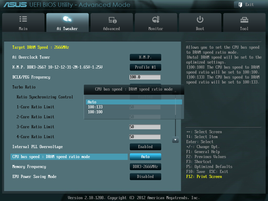
Task: Select the 4-Core Ratio Limit label
Action: coord(35,137)
